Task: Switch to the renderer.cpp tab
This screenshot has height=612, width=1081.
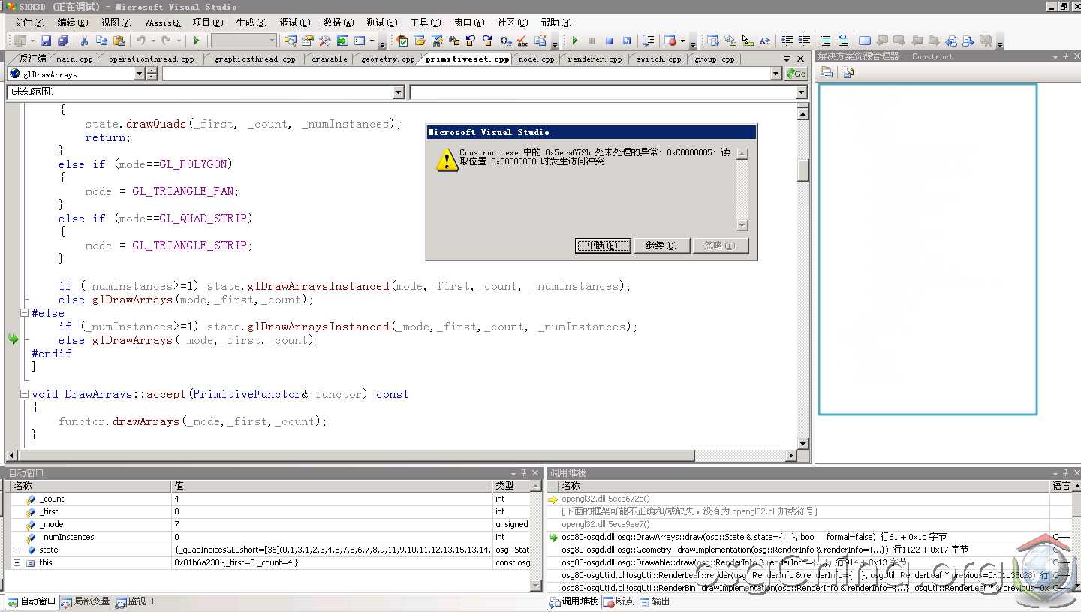Action: [x=595, y=59]
